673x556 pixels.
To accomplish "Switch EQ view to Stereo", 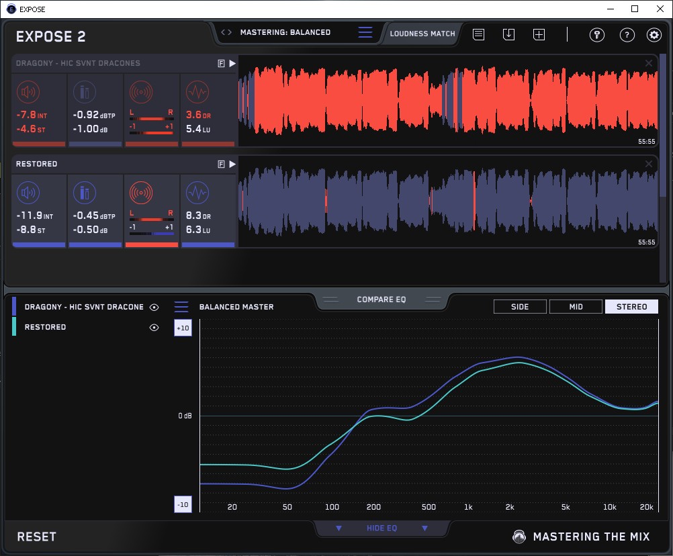I will (631, 307).
